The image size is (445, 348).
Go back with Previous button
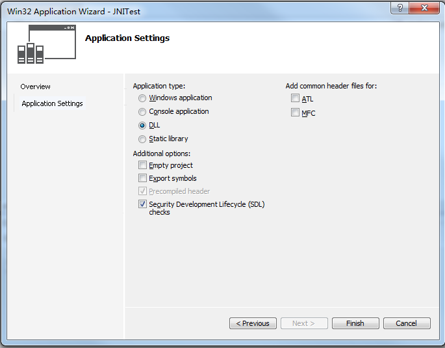[253, 323]
